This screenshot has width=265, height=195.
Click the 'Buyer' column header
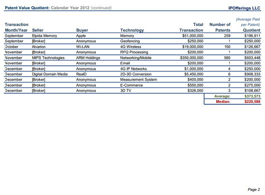[x=82, y=30]
